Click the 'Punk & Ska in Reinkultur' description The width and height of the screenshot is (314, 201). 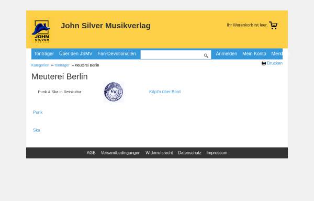(60, 92)
